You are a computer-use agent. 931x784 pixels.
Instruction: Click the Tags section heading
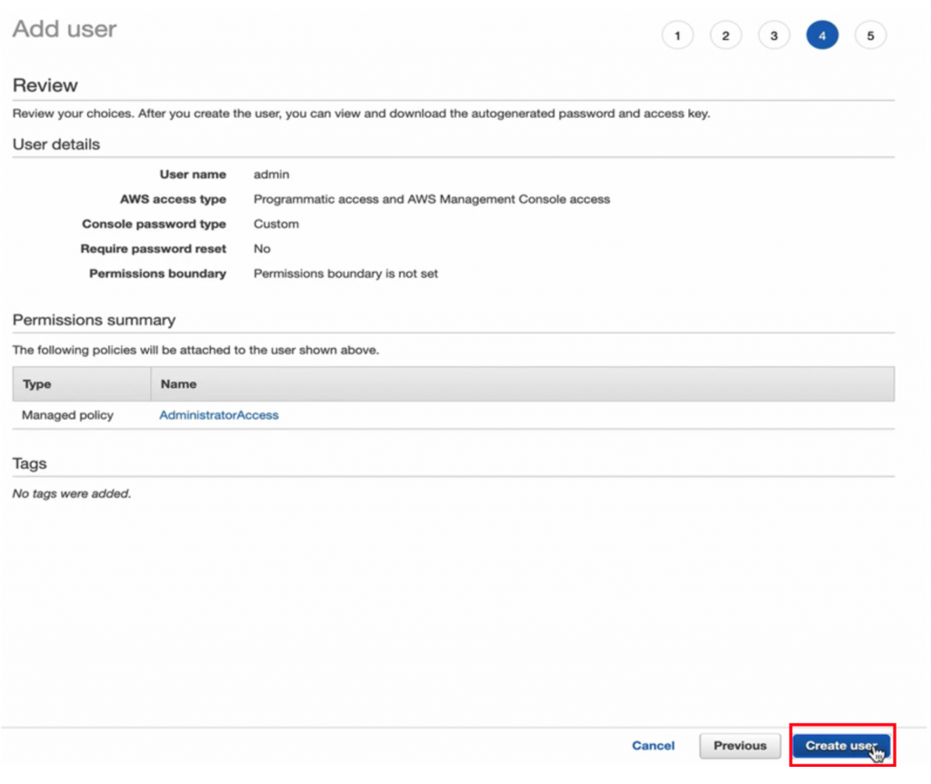click(30, 463)
